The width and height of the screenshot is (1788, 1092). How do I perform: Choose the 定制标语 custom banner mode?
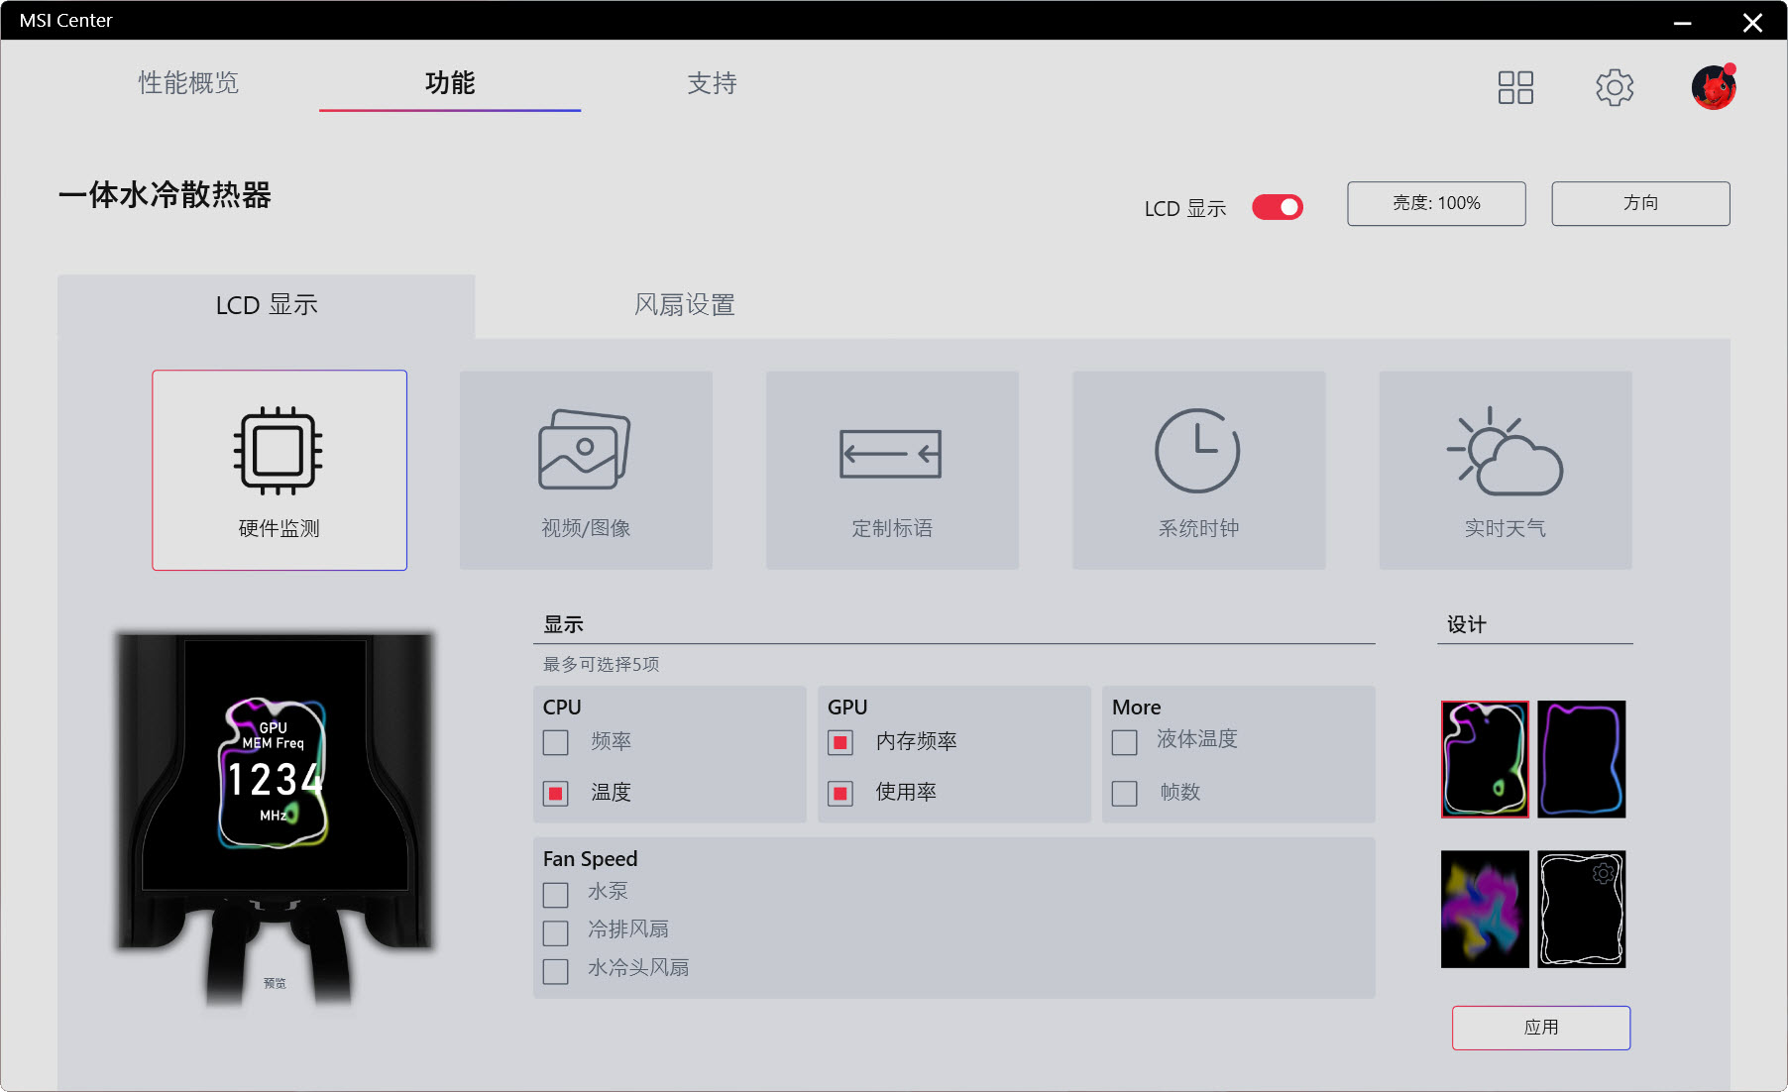pyautogui.click(x=891, y=470)
